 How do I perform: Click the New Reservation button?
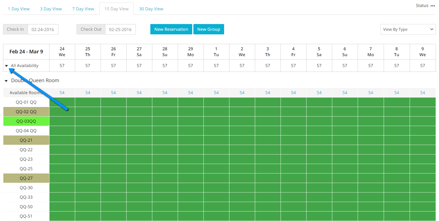(171, 29)
